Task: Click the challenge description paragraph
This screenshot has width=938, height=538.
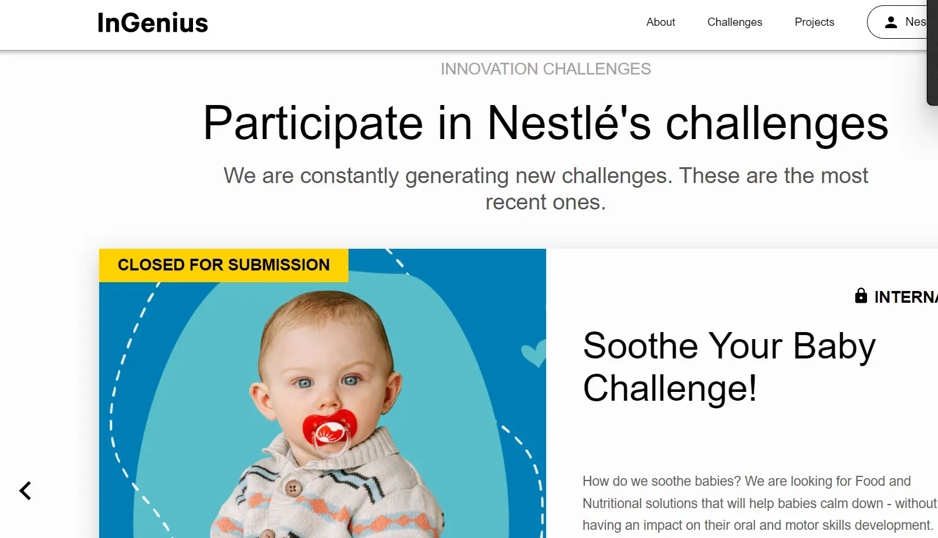Action: point(758,503)
